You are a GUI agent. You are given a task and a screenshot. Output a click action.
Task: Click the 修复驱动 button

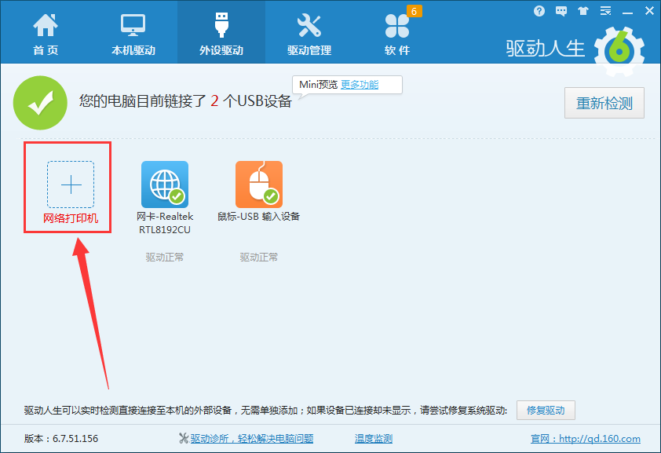(546, 410)
